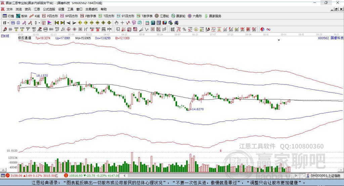
Task: Restore the inner chart window button
Action: pyautogui.click(x=336, y=9)
